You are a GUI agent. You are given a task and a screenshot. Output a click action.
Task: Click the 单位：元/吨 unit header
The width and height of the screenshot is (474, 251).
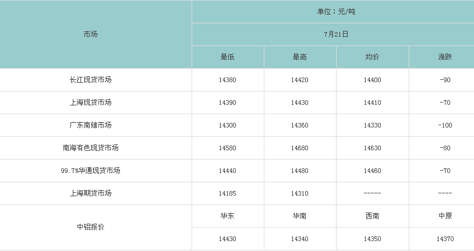click(336, 12)
